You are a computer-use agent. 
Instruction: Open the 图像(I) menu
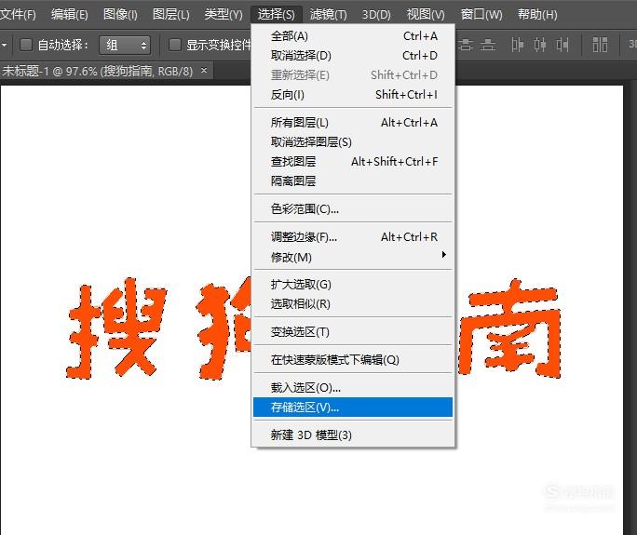[120, 15]
